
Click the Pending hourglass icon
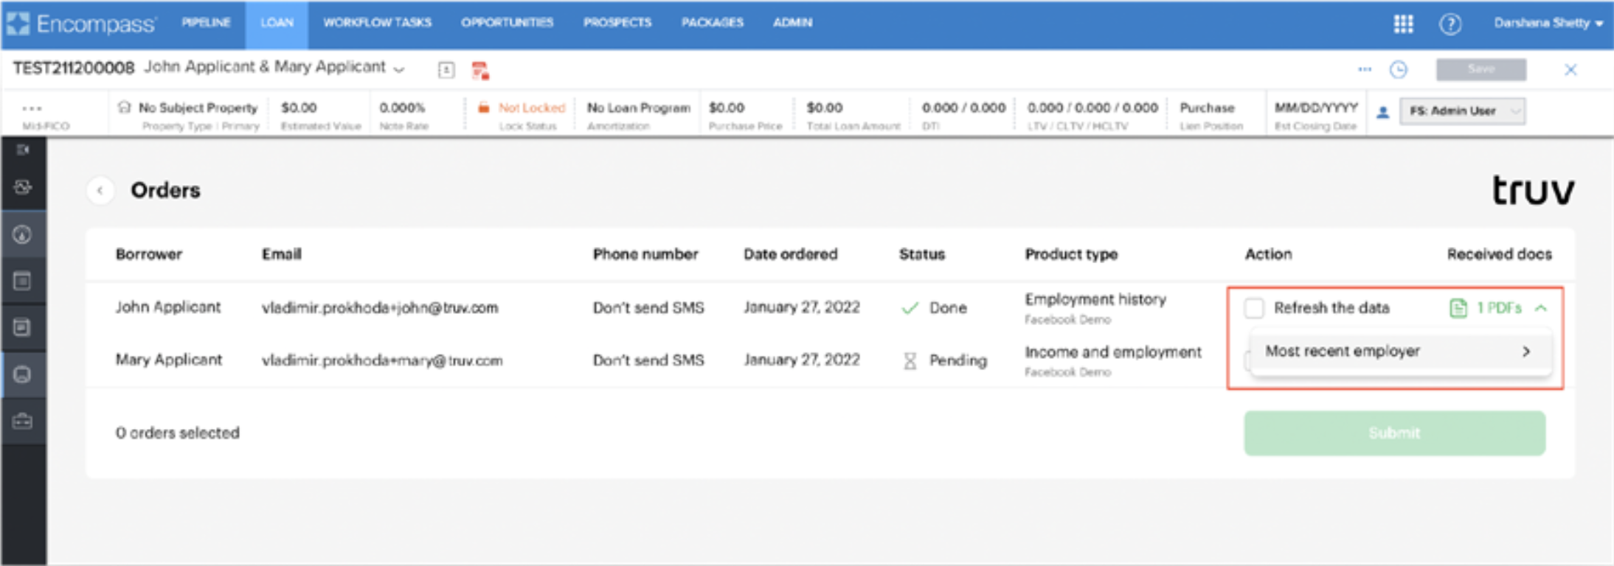coord(910,360)
